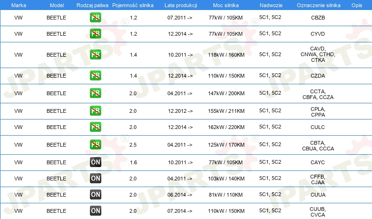372x219 pixels.
Task: Click the ON diesel icon for CUUA engine
Action: point(95,194)
